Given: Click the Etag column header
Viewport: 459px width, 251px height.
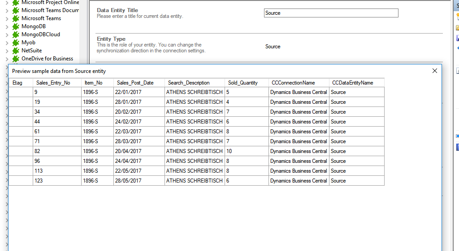Looking at the screenshot, I should [17, 83].
